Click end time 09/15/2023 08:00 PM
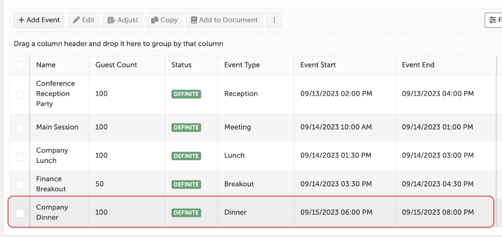Image resolution: width=502 pixels, height=237 pixels. click(438, 213)
